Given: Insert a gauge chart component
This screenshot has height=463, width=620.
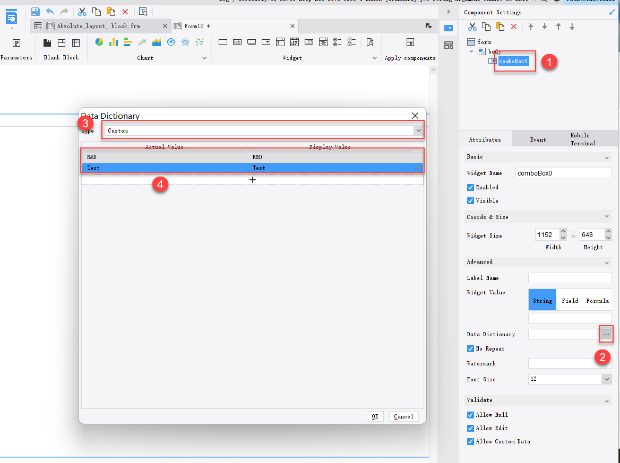Looking at the screenshot, I should (x=171, y=42).
